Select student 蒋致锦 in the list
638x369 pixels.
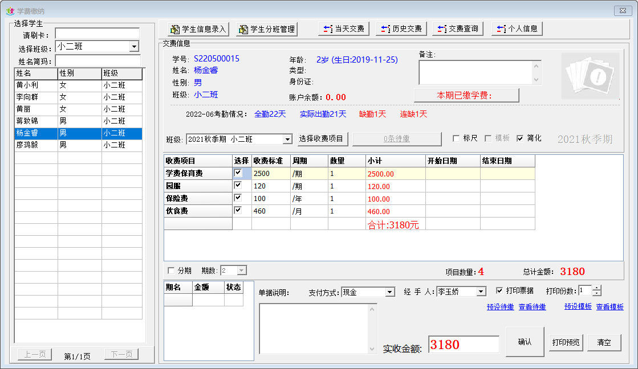coord(35,121)
